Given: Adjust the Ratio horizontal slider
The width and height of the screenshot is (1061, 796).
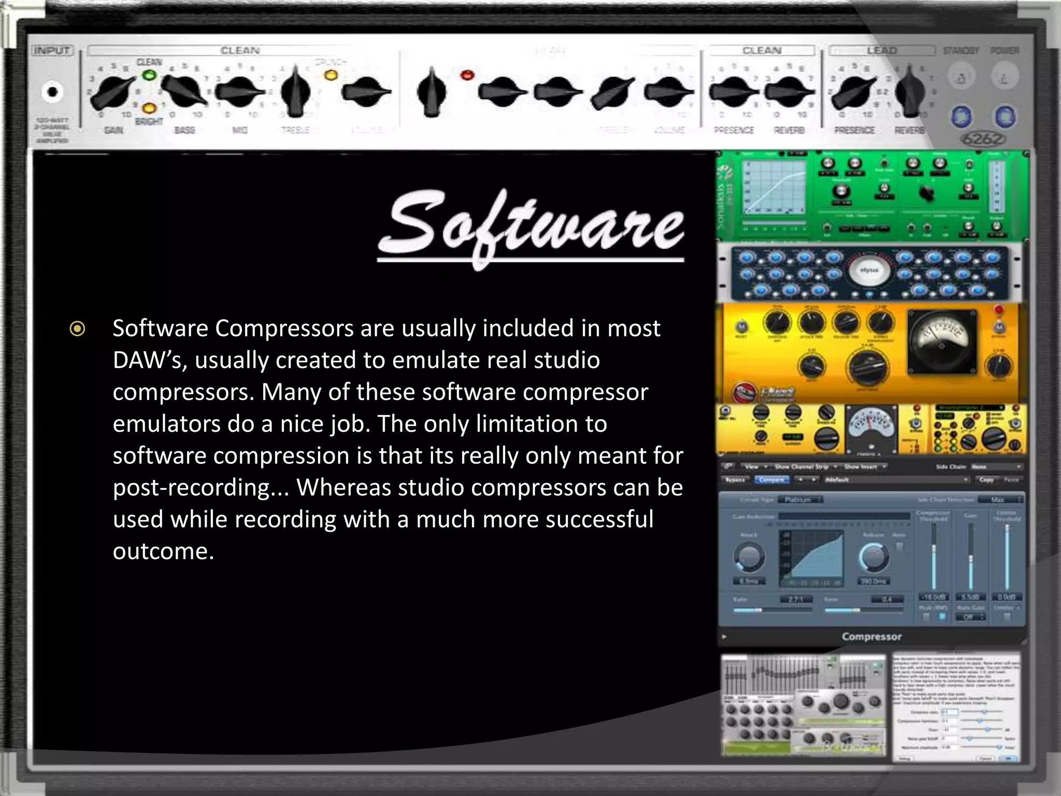Looking at the screenshot, I should (773, 610).
